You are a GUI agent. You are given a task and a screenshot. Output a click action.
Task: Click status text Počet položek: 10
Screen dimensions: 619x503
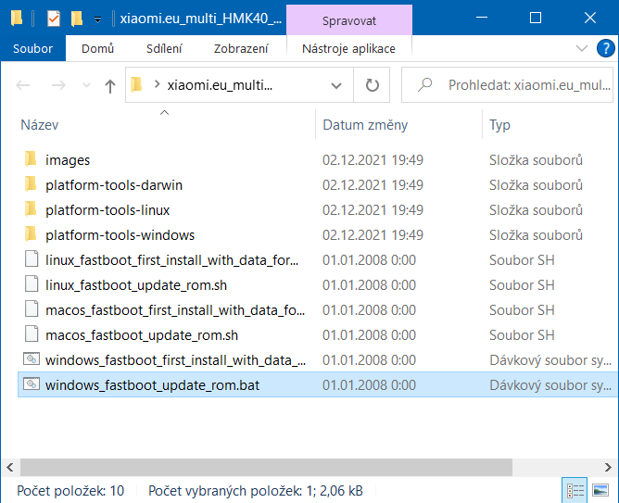pyautogui.click(x=70, y=491)
